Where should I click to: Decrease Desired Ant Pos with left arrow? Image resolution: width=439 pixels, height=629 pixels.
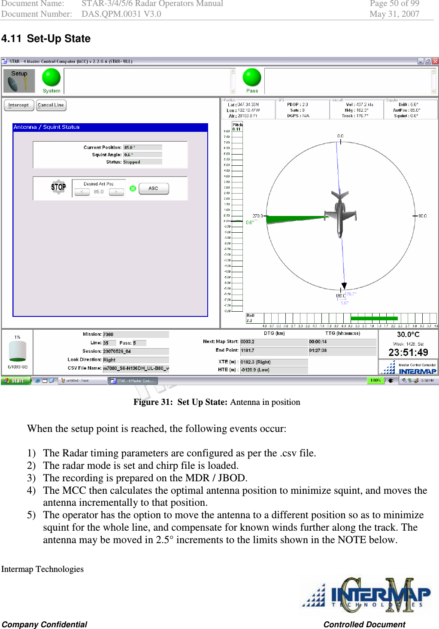click(x=82, y=192)
